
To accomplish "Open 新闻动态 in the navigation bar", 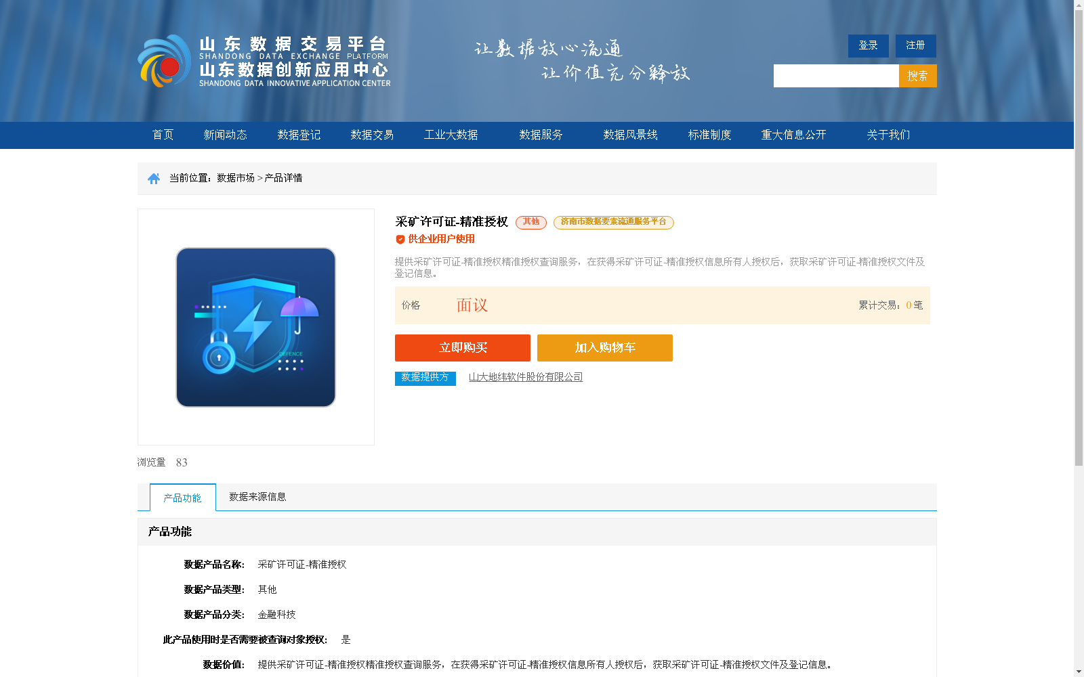I will pyautogui.click(x=225, y=135).
